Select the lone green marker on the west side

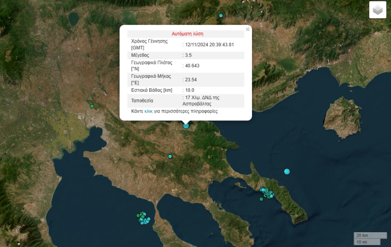click(x=92, y=106)
